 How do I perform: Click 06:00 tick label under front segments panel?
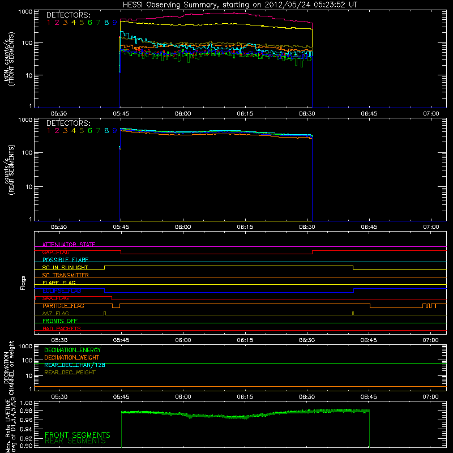click(x=183, y=114)
